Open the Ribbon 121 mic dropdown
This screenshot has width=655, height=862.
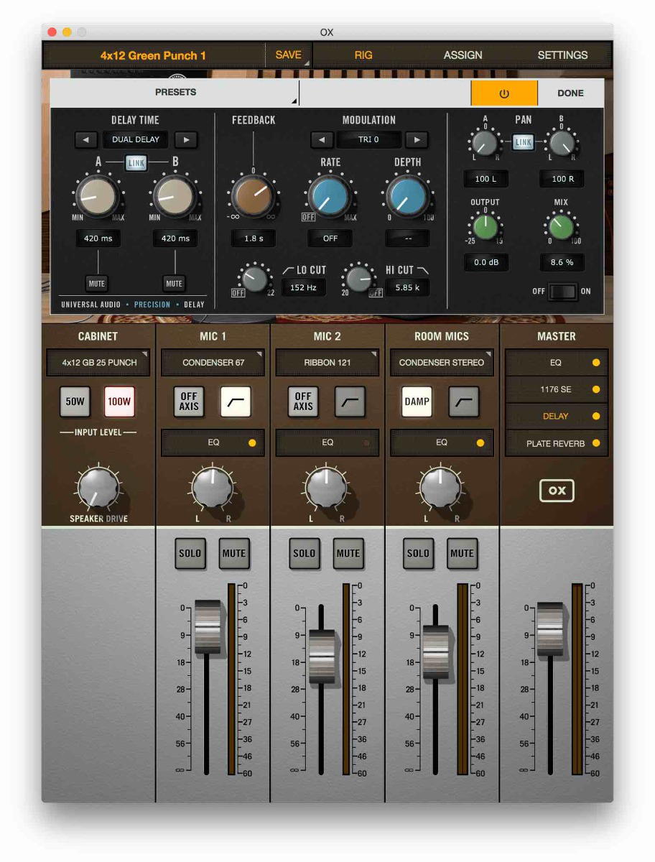[x=327, y=363]
